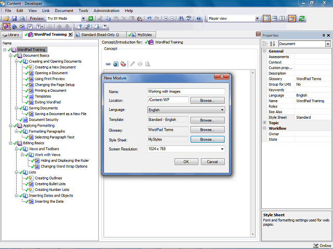This screenshot has height=249, width=333.
Task: Click the Find binoculars icon
Action: tap(181, 19)
